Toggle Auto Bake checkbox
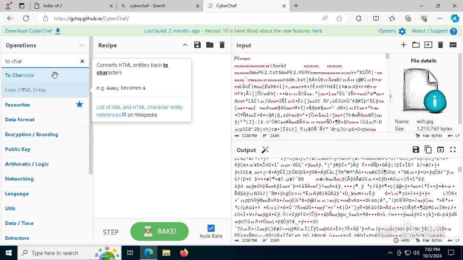Screen dimensions: 463x260 (211, 228)
